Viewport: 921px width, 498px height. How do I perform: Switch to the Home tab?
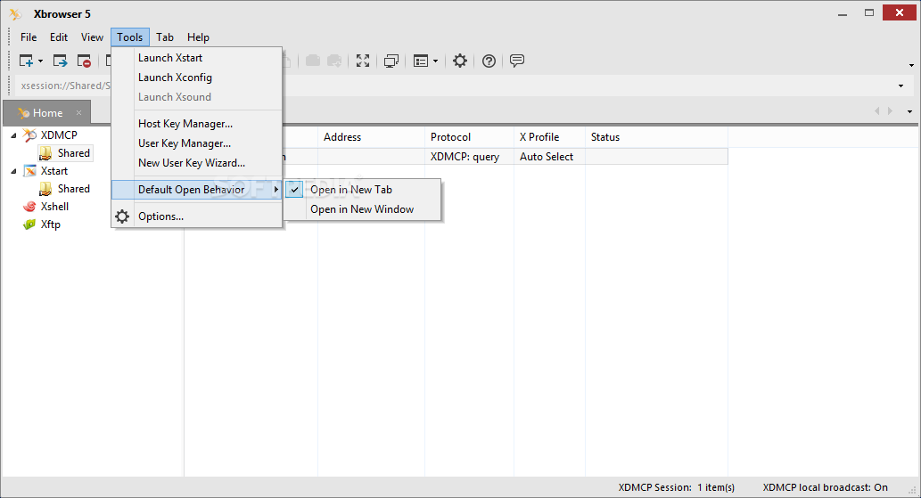click(x=47, y=112)
